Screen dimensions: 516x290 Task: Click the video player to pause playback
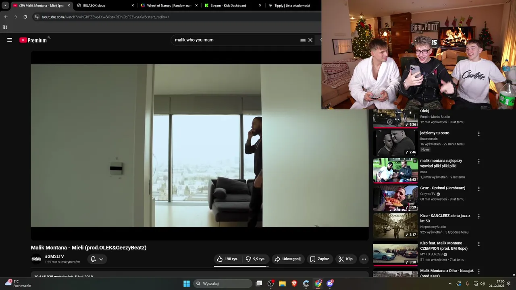point(200,145)
